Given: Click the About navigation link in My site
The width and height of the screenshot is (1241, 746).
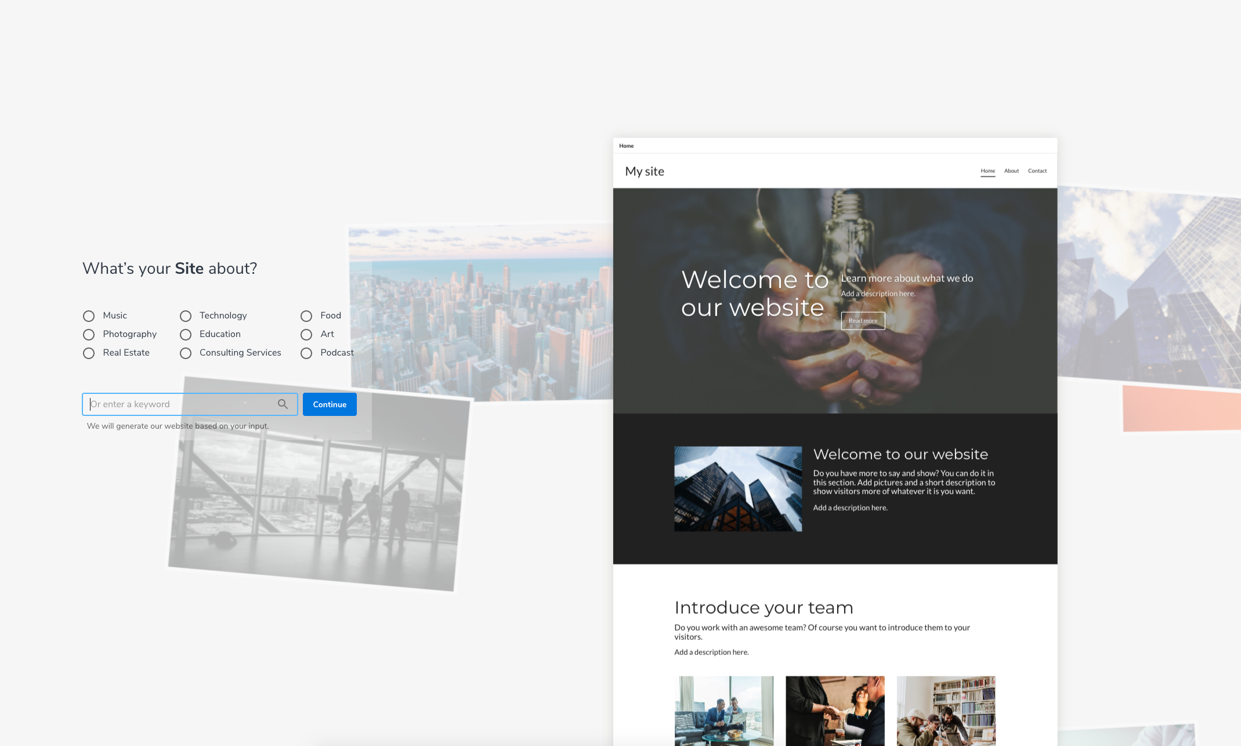Looking at the screenshot, I should [1011, 170].
